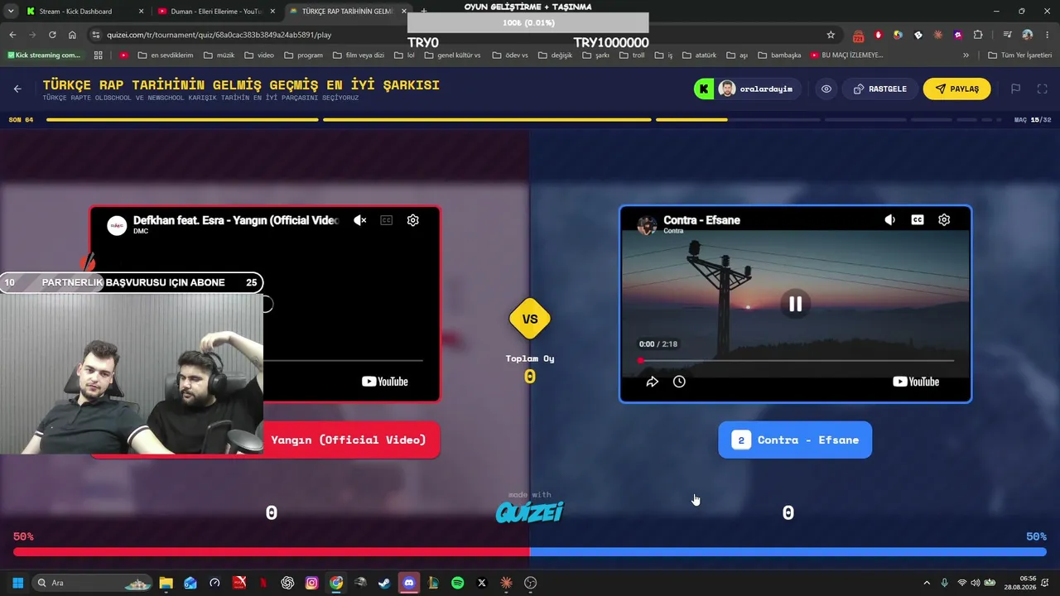The width and height of the screenshot is (1060, 596).
Task: Open Instagram from the taskbar
Action: tap(311, 583)
